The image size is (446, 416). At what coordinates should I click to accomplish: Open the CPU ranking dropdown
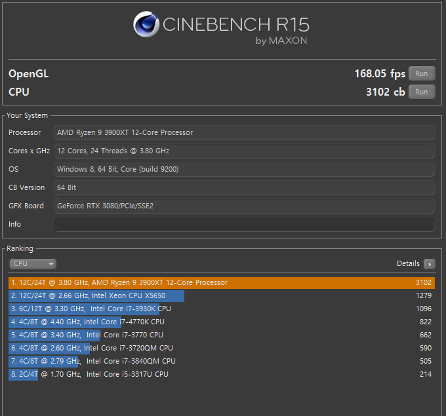tap(33, 264)
